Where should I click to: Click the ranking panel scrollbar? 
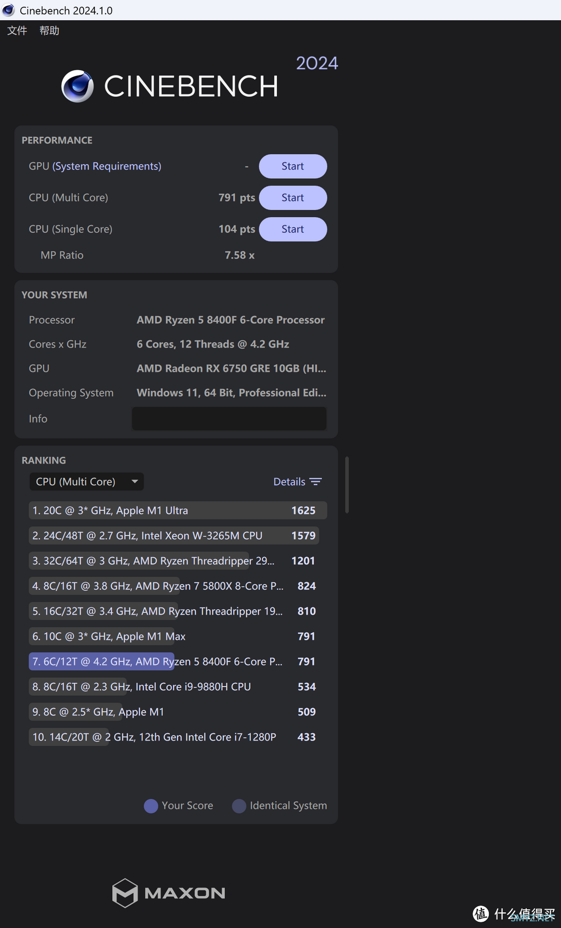346,484
